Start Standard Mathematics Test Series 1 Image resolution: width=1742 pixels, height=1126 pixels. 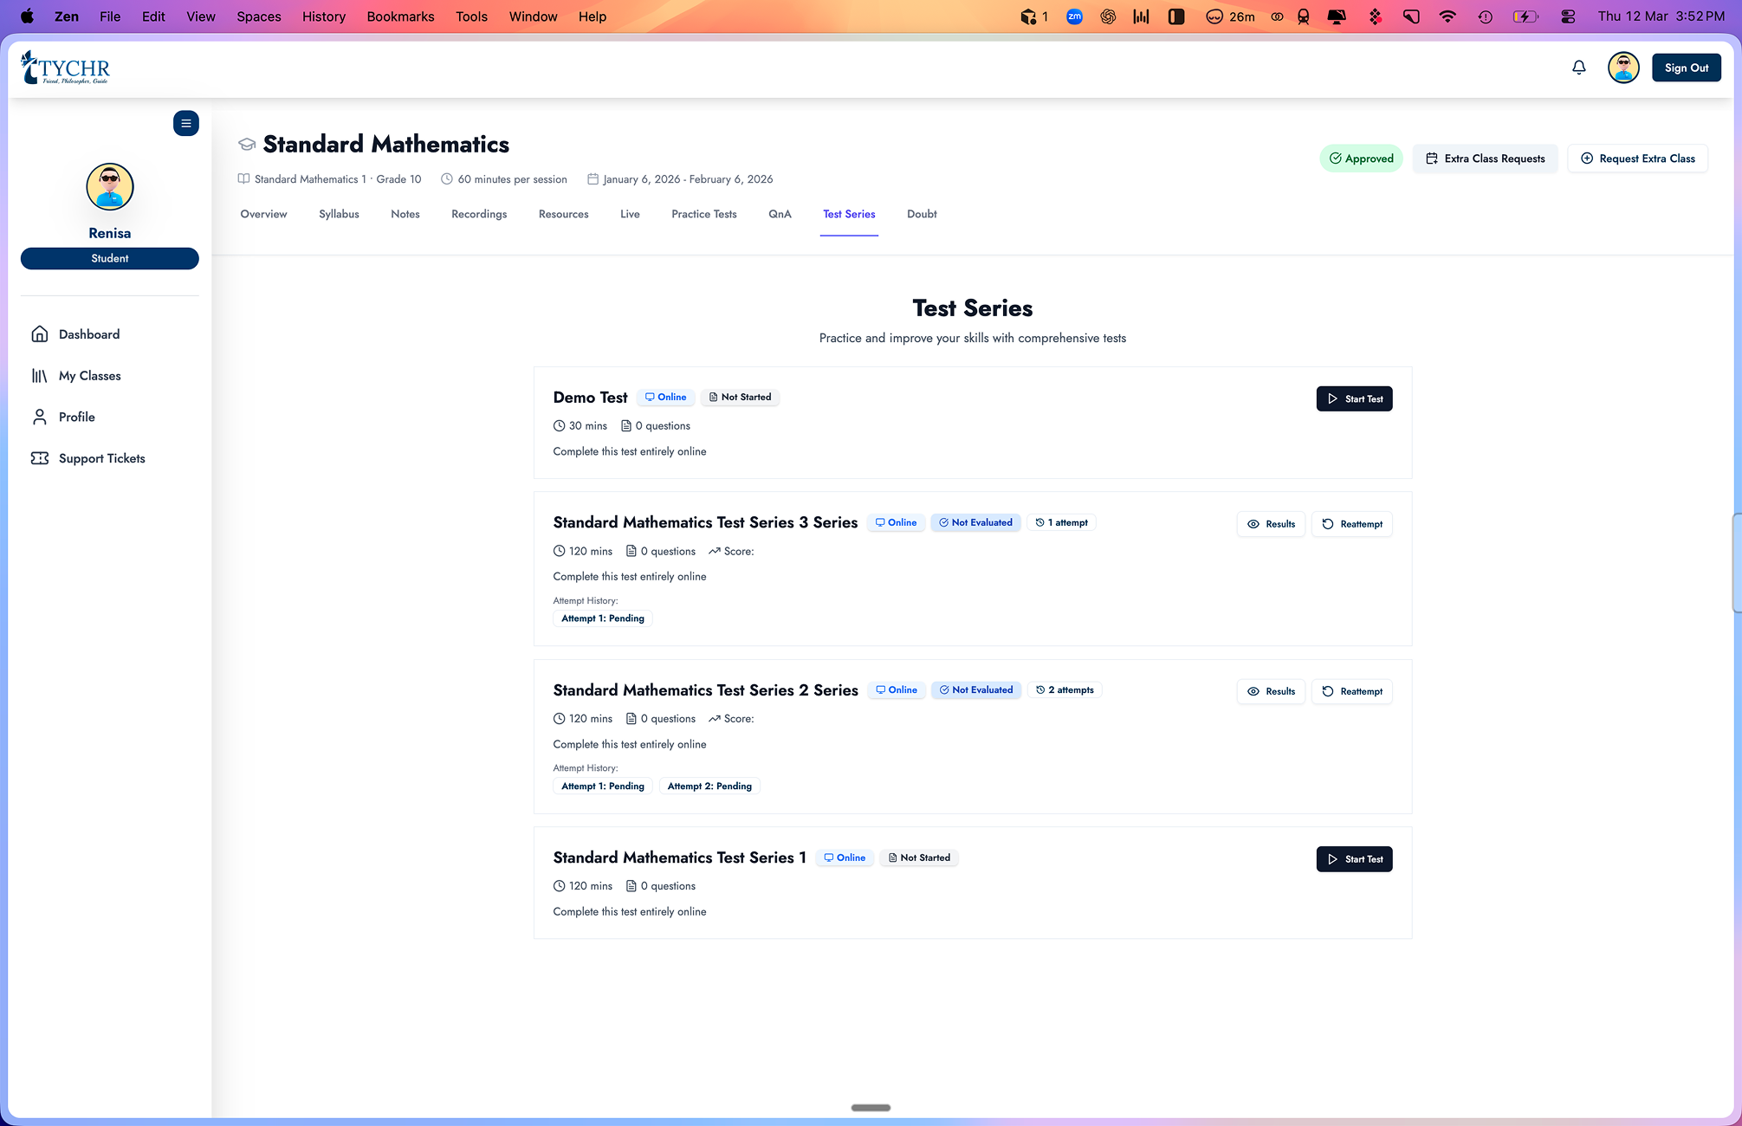click(1354, 859)
